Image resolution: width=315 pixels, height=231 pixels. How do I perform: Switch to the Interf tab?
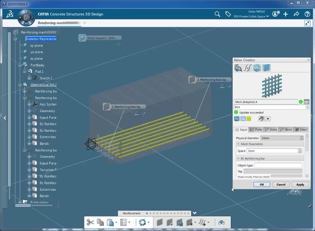[x=301, y=129]
